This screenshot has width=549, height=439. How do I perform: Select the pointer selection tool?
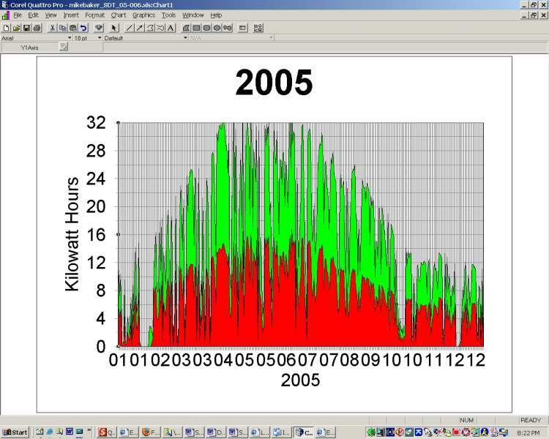[x=114, y=28]
